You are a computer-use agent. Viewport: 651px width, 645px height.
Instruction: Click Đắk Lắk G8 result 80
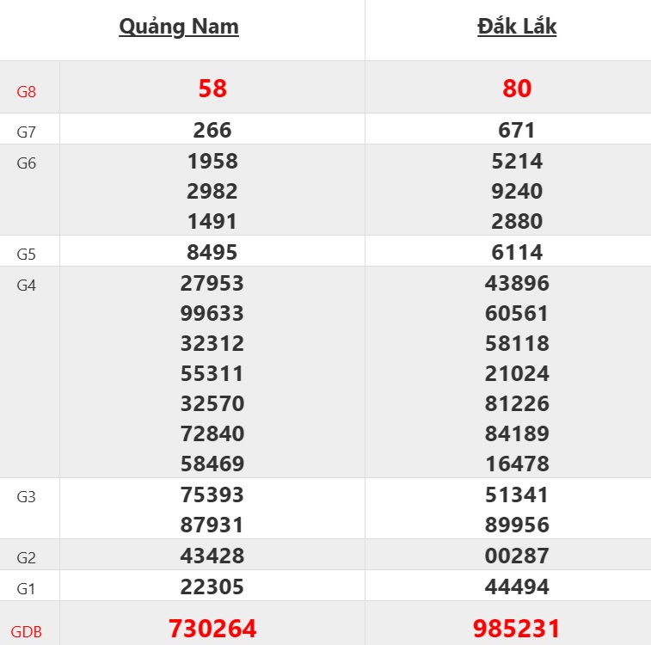tap(517, 88)
